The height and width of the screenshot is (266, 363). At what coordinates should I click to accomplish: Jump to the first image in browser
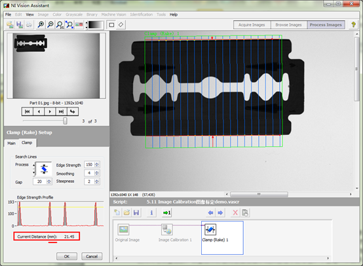click(x=28, y=111)
